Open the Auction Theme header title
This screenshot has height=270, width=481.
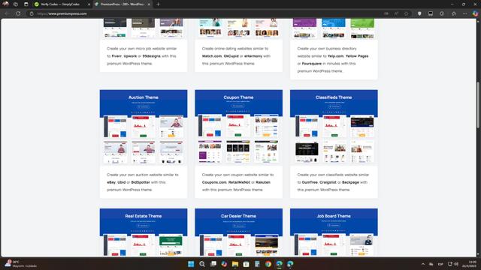click(x=144, y=97)
